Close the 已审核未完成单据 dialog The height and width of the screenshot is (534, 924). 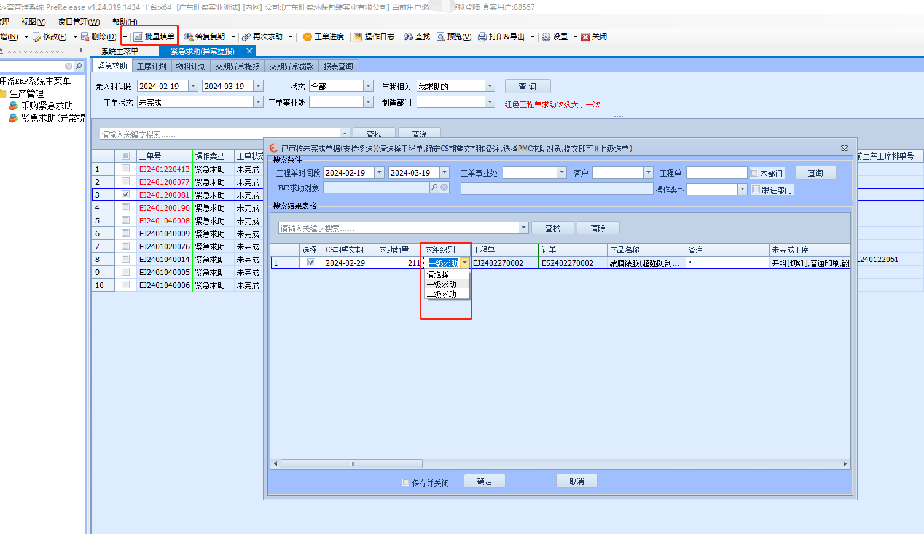click(x=844, y=148)
